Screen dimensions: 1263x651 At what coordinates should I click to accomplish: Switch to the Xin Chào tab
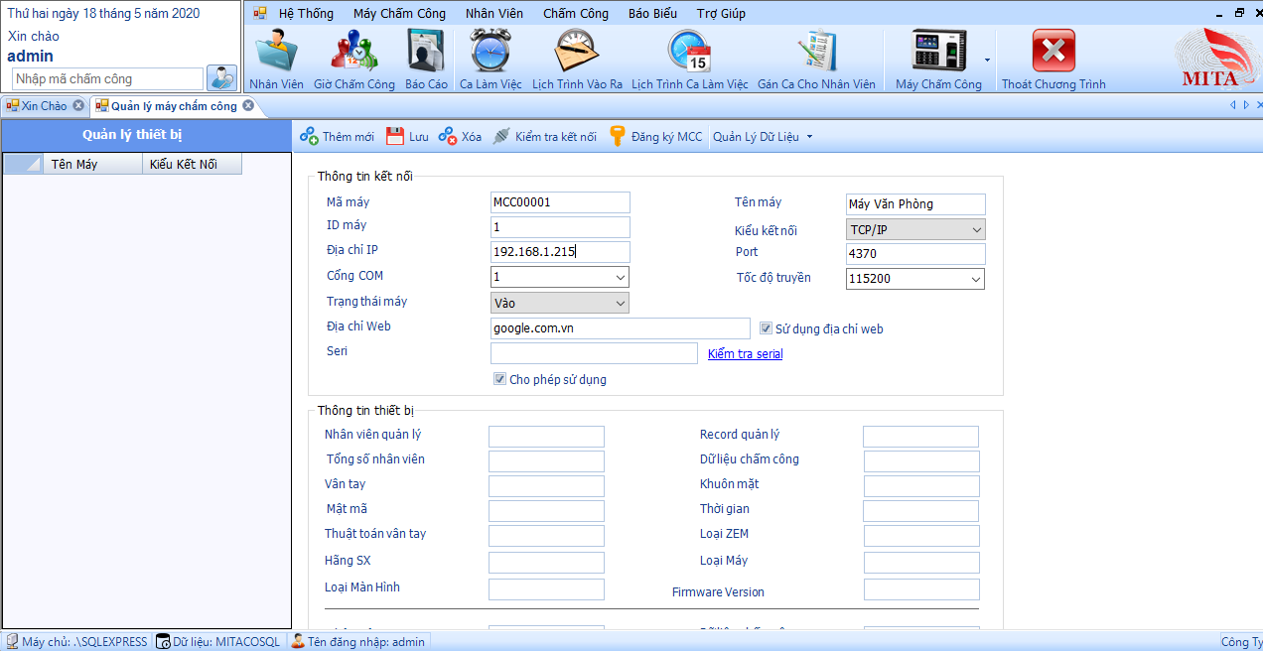[x=44, y=106]
